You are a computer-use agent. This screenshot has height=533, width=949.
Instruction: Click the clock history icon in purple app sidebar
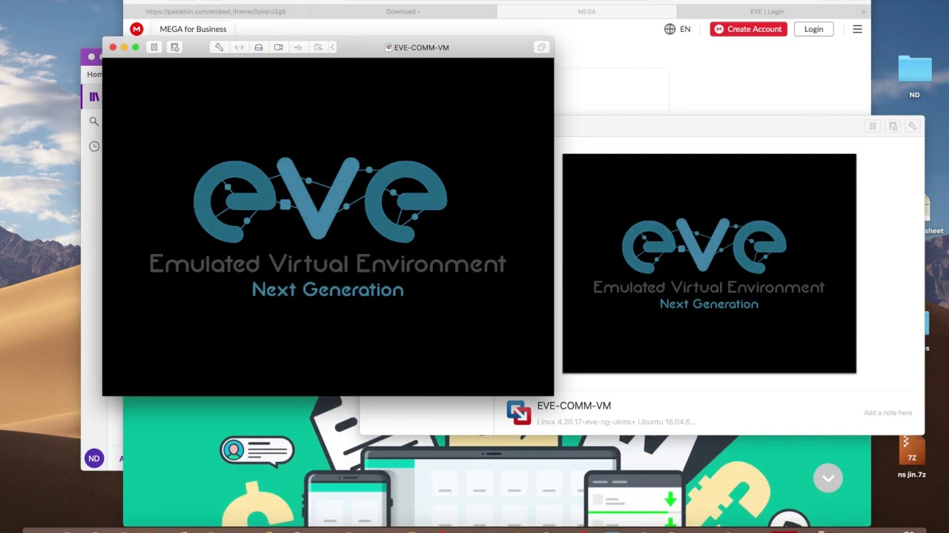[x=94, y=147]
